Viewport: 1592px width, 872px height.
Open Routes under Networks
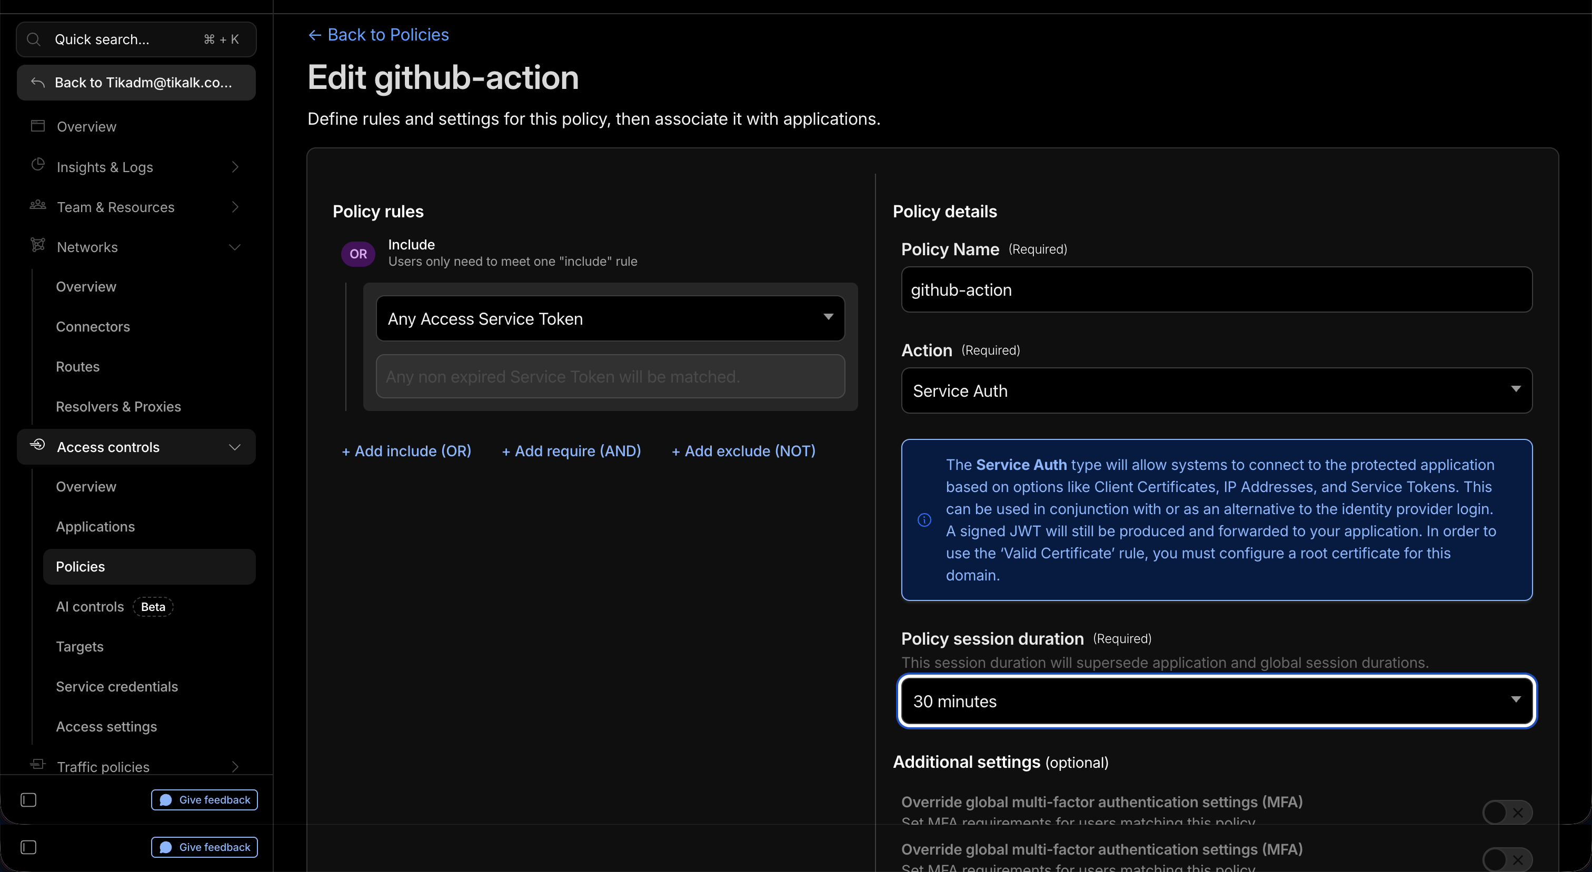(x=77, y=367)
